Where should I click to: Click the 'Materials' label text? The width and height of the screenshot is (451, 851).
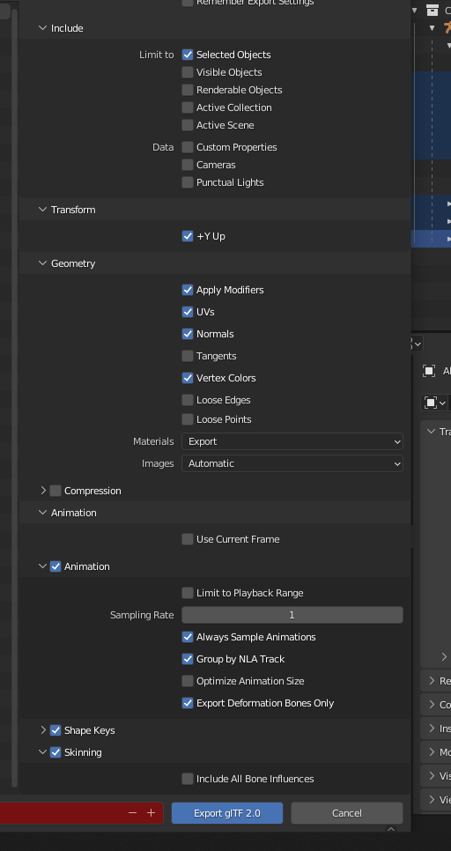tap(153, 441)
